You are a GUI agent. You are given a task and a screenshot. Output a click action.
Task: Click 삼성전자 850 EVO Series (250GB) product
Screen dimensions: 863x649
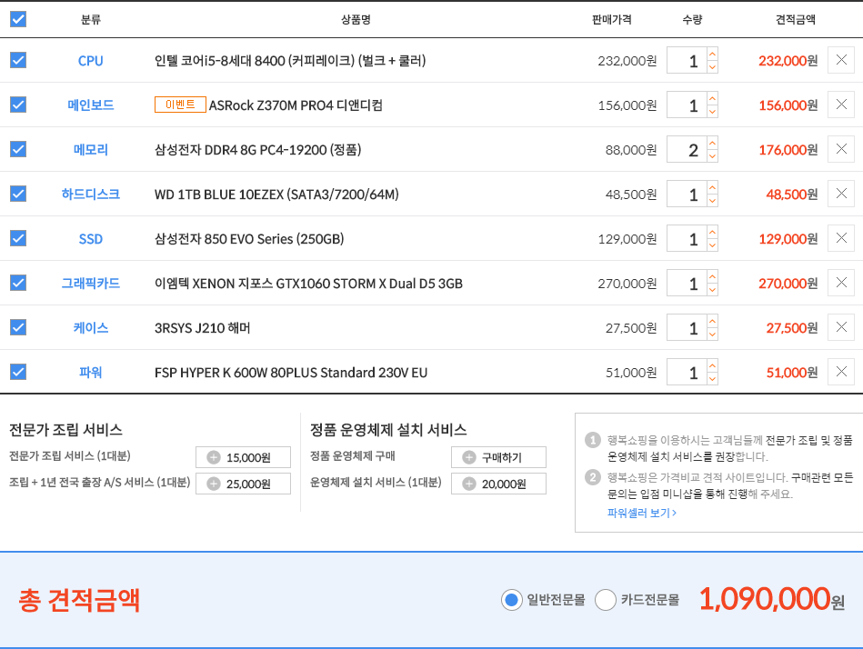[x=249, y=239]
